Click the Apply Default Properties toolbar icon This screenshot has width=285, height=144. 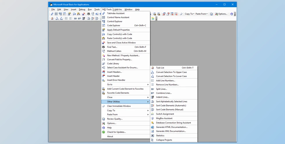[x=69, y=14]
